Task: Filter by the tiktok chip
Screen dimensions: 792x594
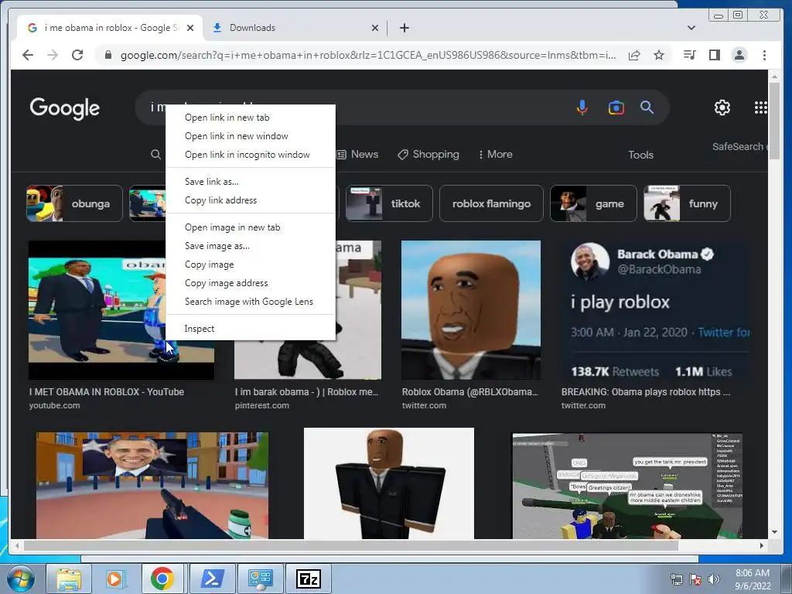Action: (389, 203)
